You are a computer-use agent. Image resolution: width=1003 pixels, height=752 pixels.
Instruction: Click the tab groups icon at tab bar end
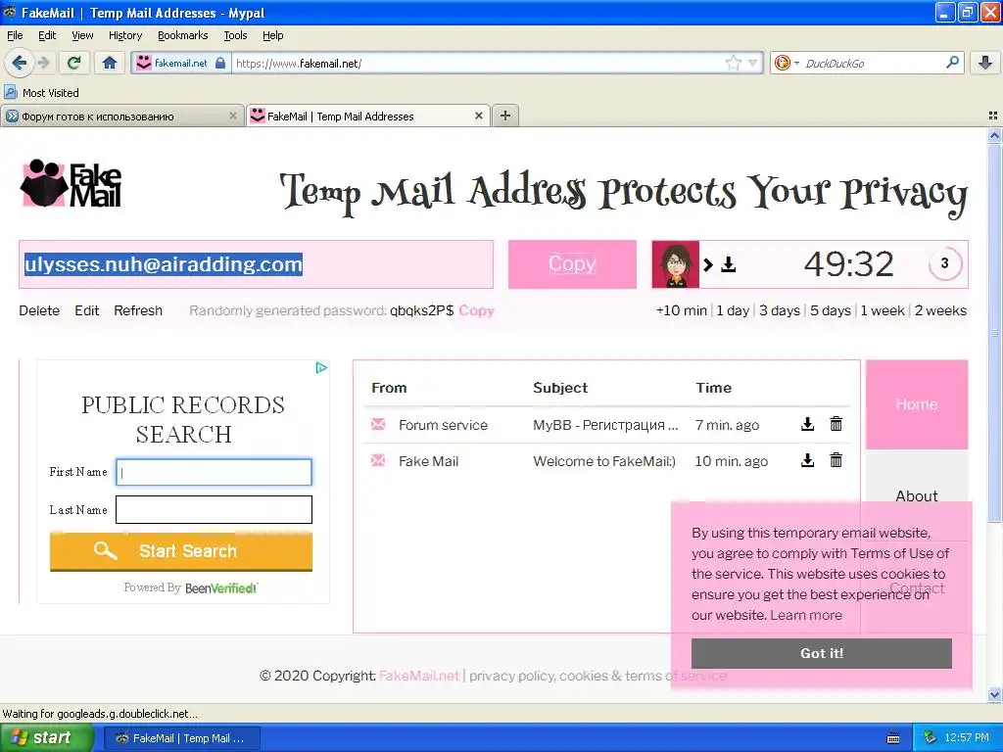pos(993,116)
